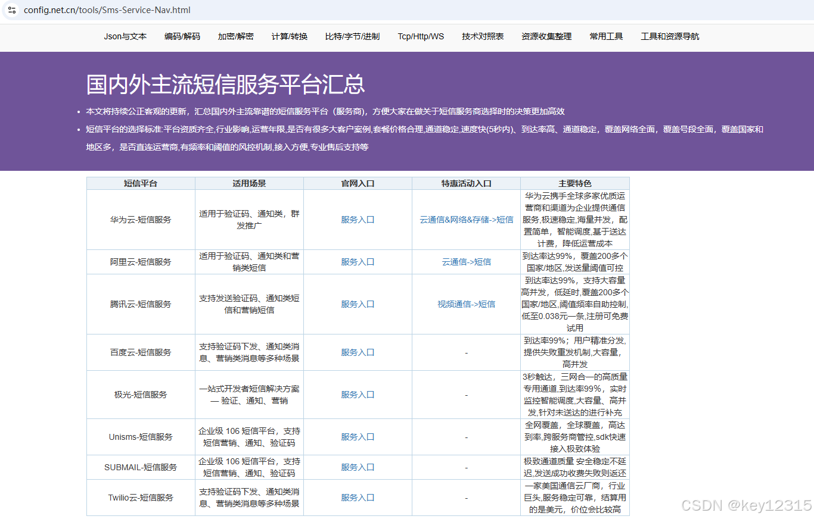This screenshot has width=814, height=519.
Task: Select the 百度云-短信服务 cell
Action: (x=141, y=352)
